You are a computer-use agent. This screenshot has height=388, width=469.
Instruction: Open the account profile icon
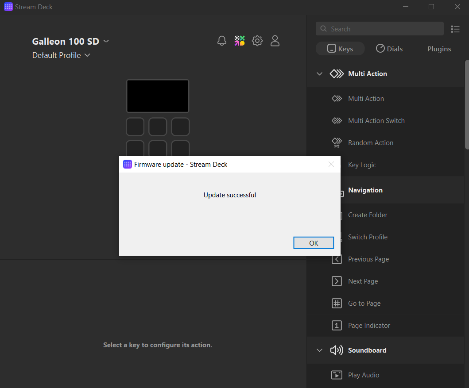(275, 41)
